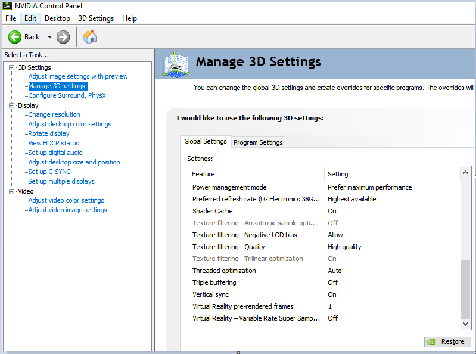The image size is (476, 354).
Task: Select the Triple buffering row
Action: [324, 282]
